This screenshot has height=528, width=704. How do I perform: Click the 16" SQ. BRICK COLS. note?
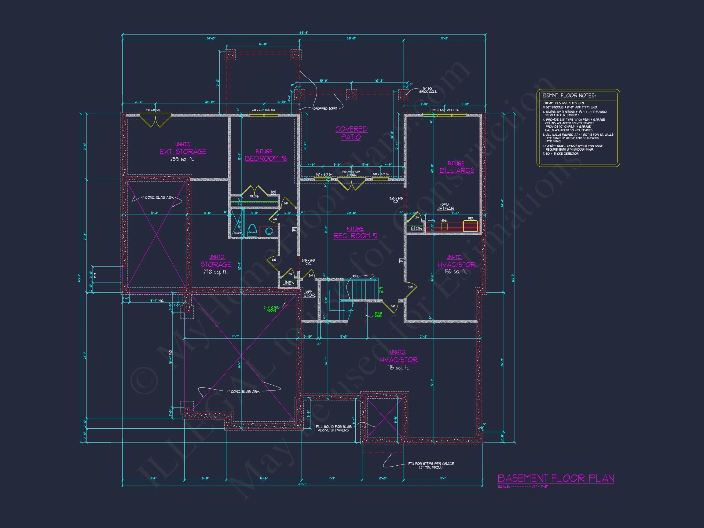click(428, 90)
